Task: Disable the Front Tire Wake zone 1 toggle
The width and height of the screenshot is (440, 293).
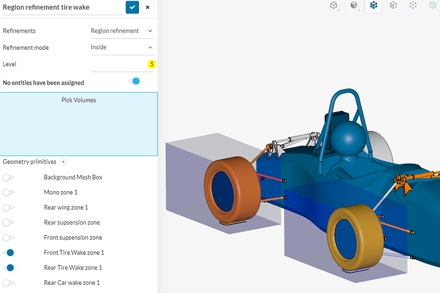Action: 9,253
